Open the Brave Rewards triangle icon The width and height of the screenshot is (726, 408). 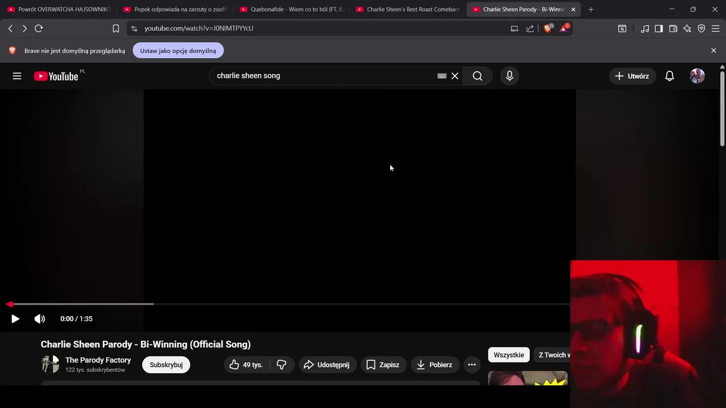(564, 28)
